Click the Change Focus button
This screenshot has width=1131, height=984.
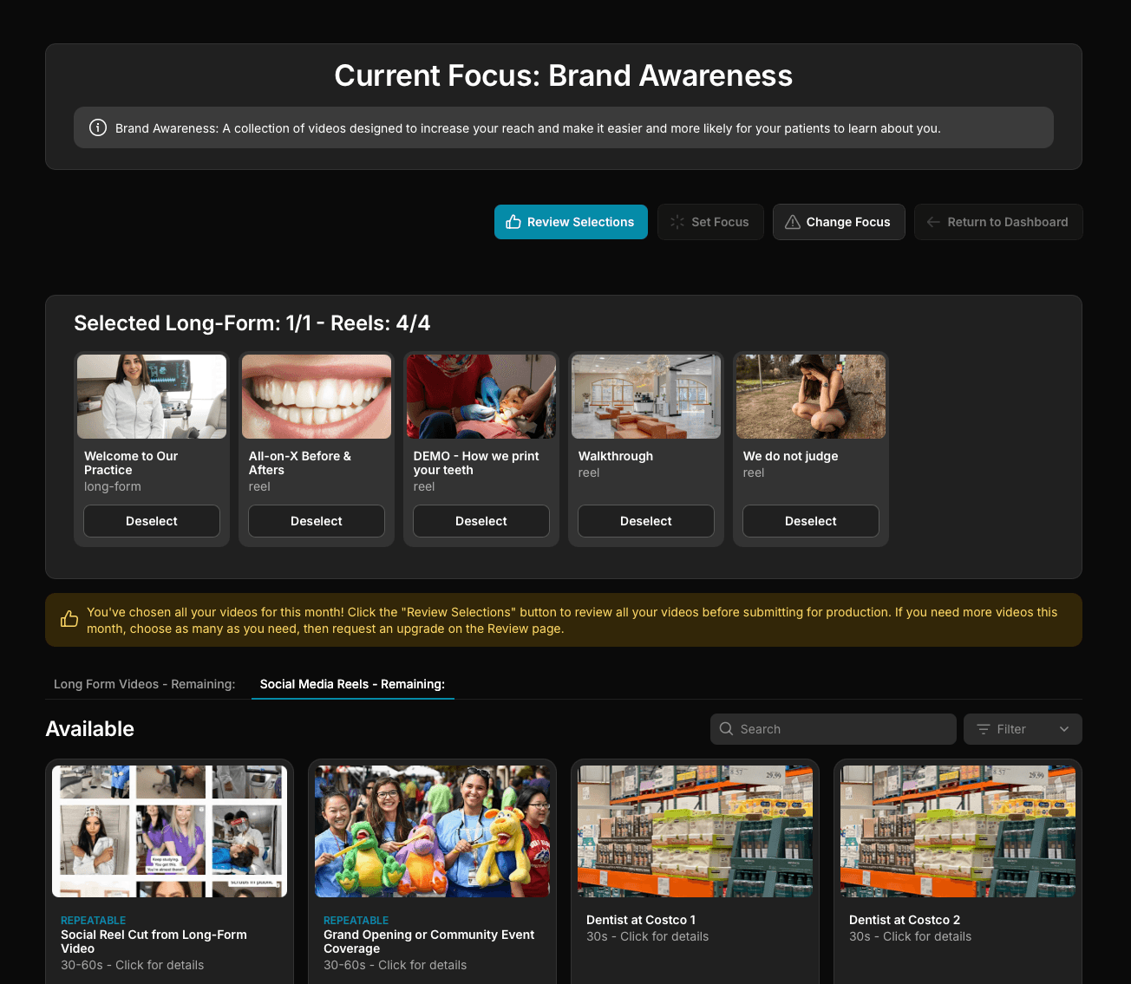[x=838, y=222]
